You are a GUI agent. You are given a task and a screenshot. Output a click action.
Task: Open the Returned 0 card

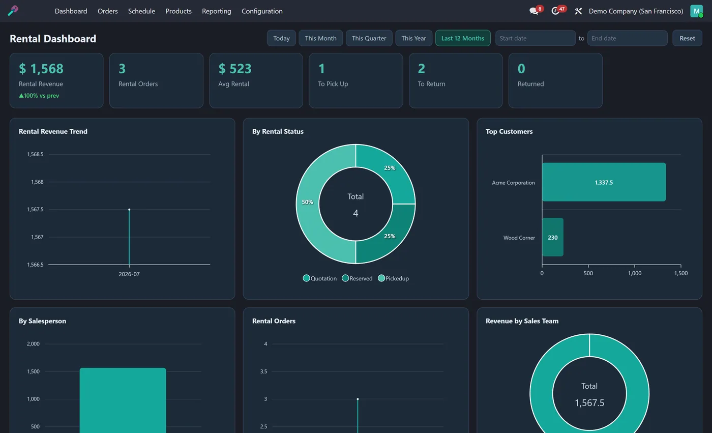[555, 80]
